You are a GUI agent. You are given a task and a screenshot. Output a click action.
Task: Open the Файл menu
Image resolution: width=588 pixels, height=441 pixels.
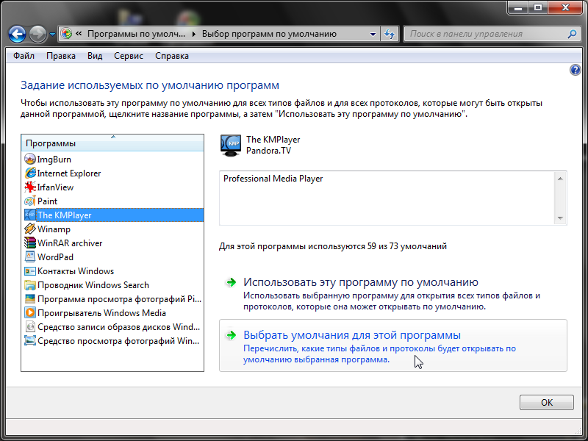[x=24, y=56]
